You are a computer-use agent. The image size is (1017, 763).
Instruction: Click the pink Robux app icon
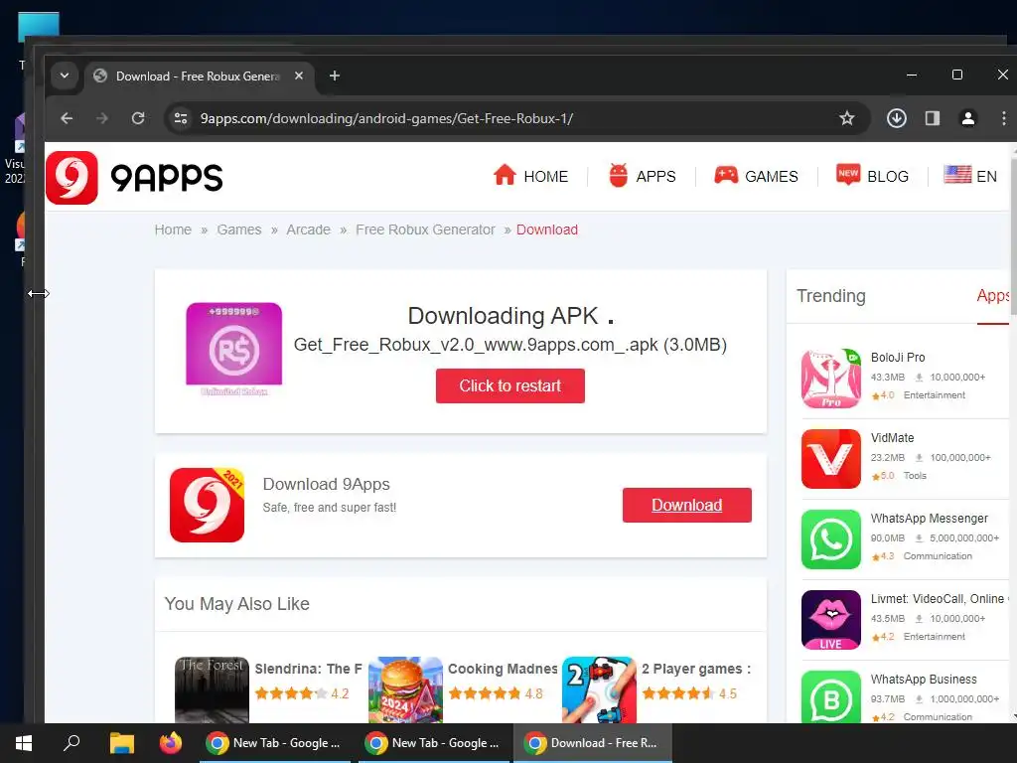point(234,349)
